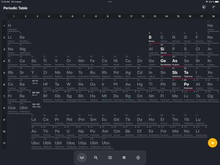Open the Scandium element cell
Image resolution: width=220 pixels, height=165 pixels.
tap(37, 61)
